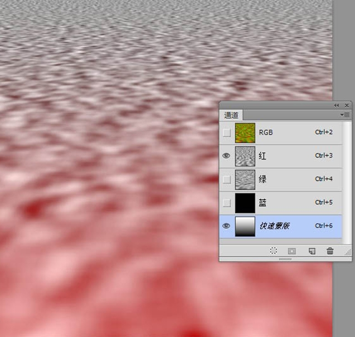
Task: Click the panel bottom resize grip handle
Action: pos(285,259)
